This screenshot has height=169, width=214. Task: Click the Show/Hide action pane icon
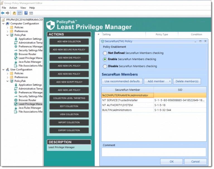point(31,13)
